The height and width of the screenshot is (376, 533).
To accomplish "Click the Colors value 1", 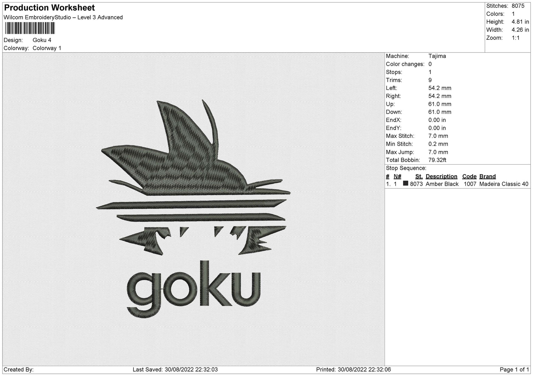I will (513, 14).
